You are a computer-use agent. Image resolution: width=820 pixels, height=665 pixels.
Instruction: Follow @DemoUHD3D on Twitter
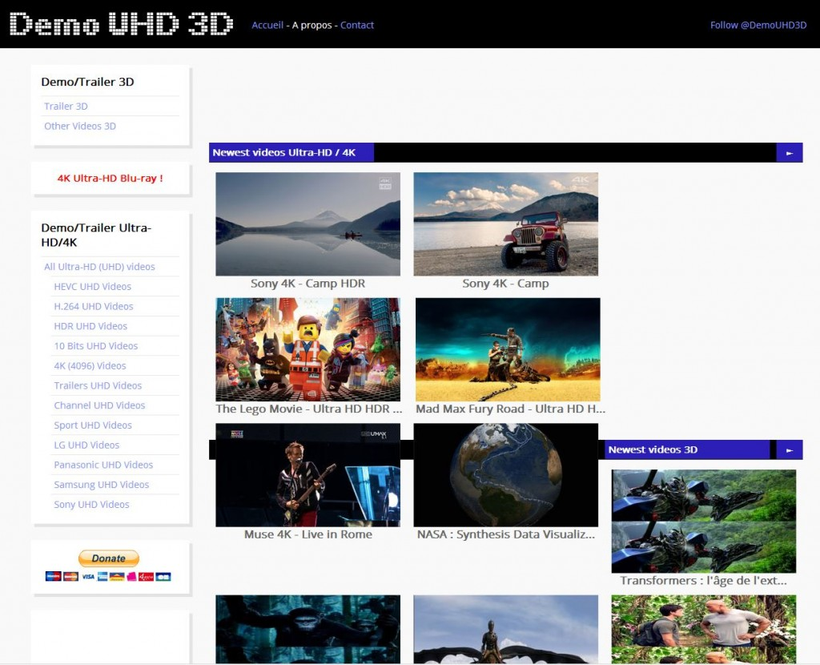(x=758, y=25)
